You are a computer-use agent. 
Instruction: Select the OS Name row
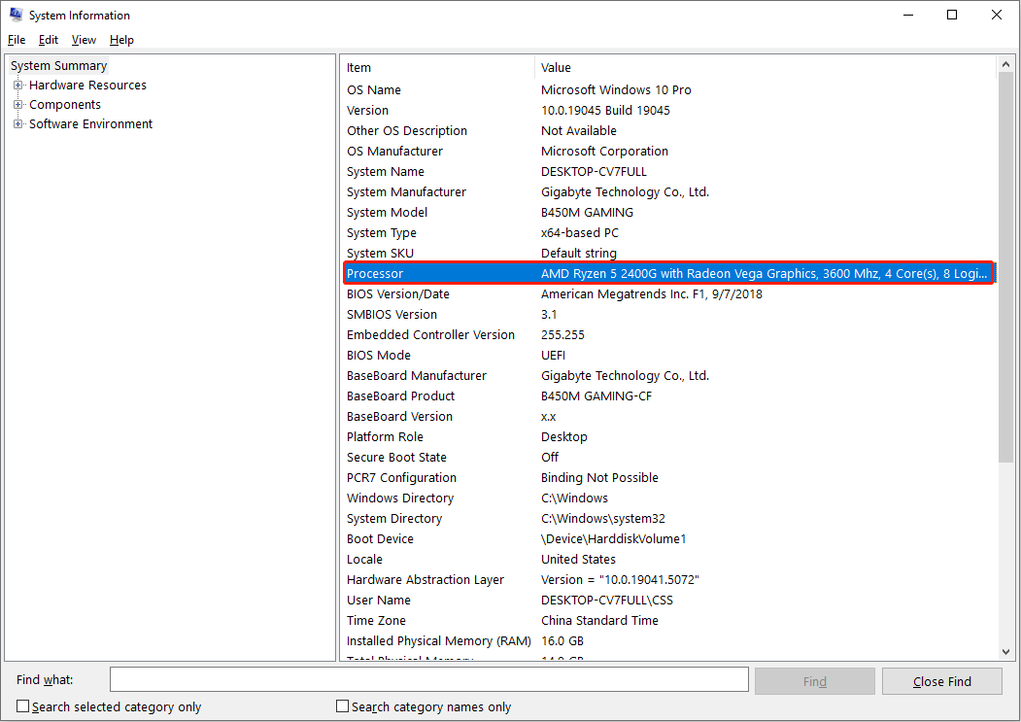[x=668, y=90]
